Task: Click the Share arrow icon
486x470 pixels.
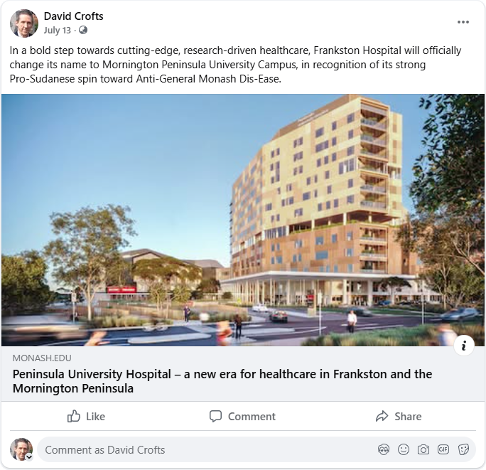Action: [x=382, y=417]
